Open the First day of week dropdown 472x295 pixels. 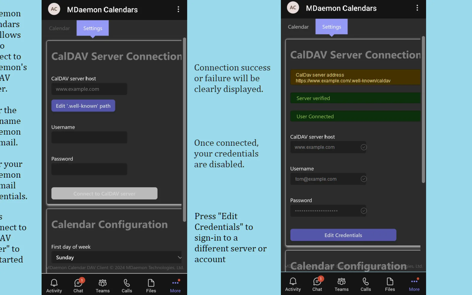click(117, 257)
